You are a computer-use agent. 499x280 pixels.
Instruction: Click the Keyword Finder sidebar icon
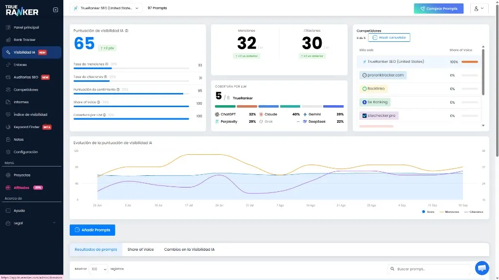click(8, 127)
